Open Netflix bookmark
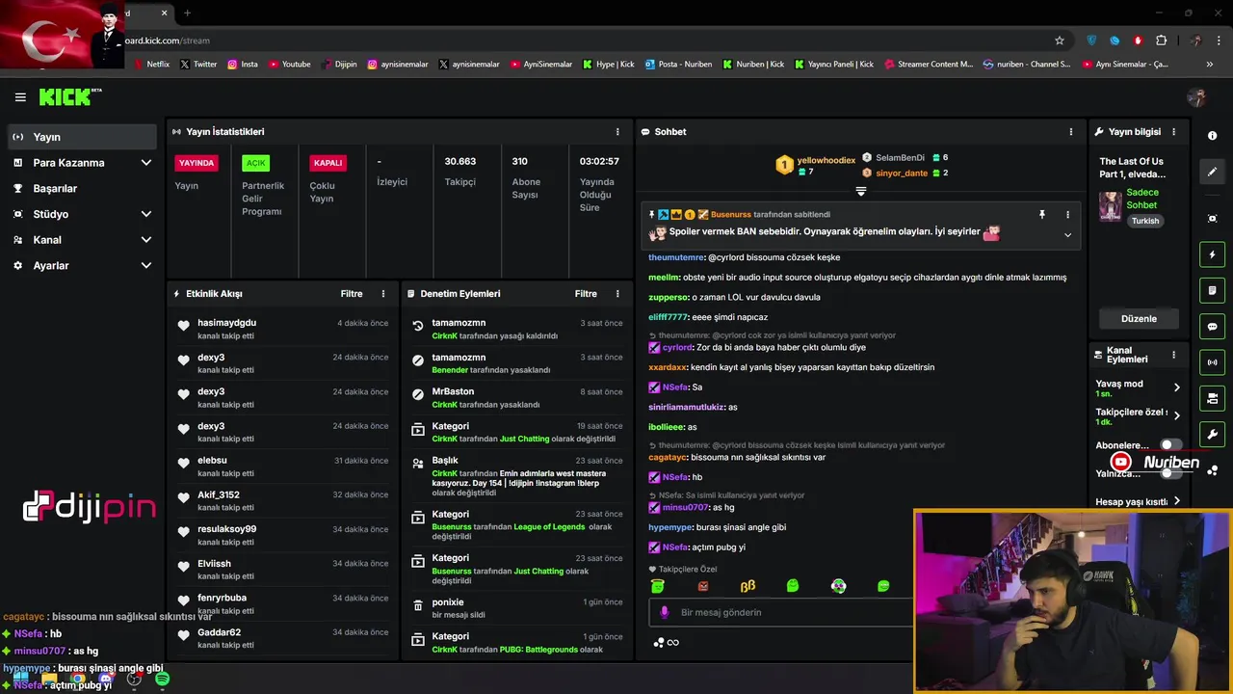The image size is (1233, 694). tap(150, 65)
